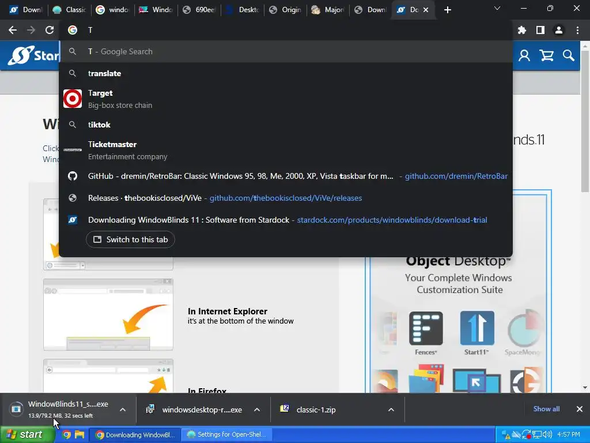Open 'Settings for Open-Shell' taskbar button

pos(227,435)
